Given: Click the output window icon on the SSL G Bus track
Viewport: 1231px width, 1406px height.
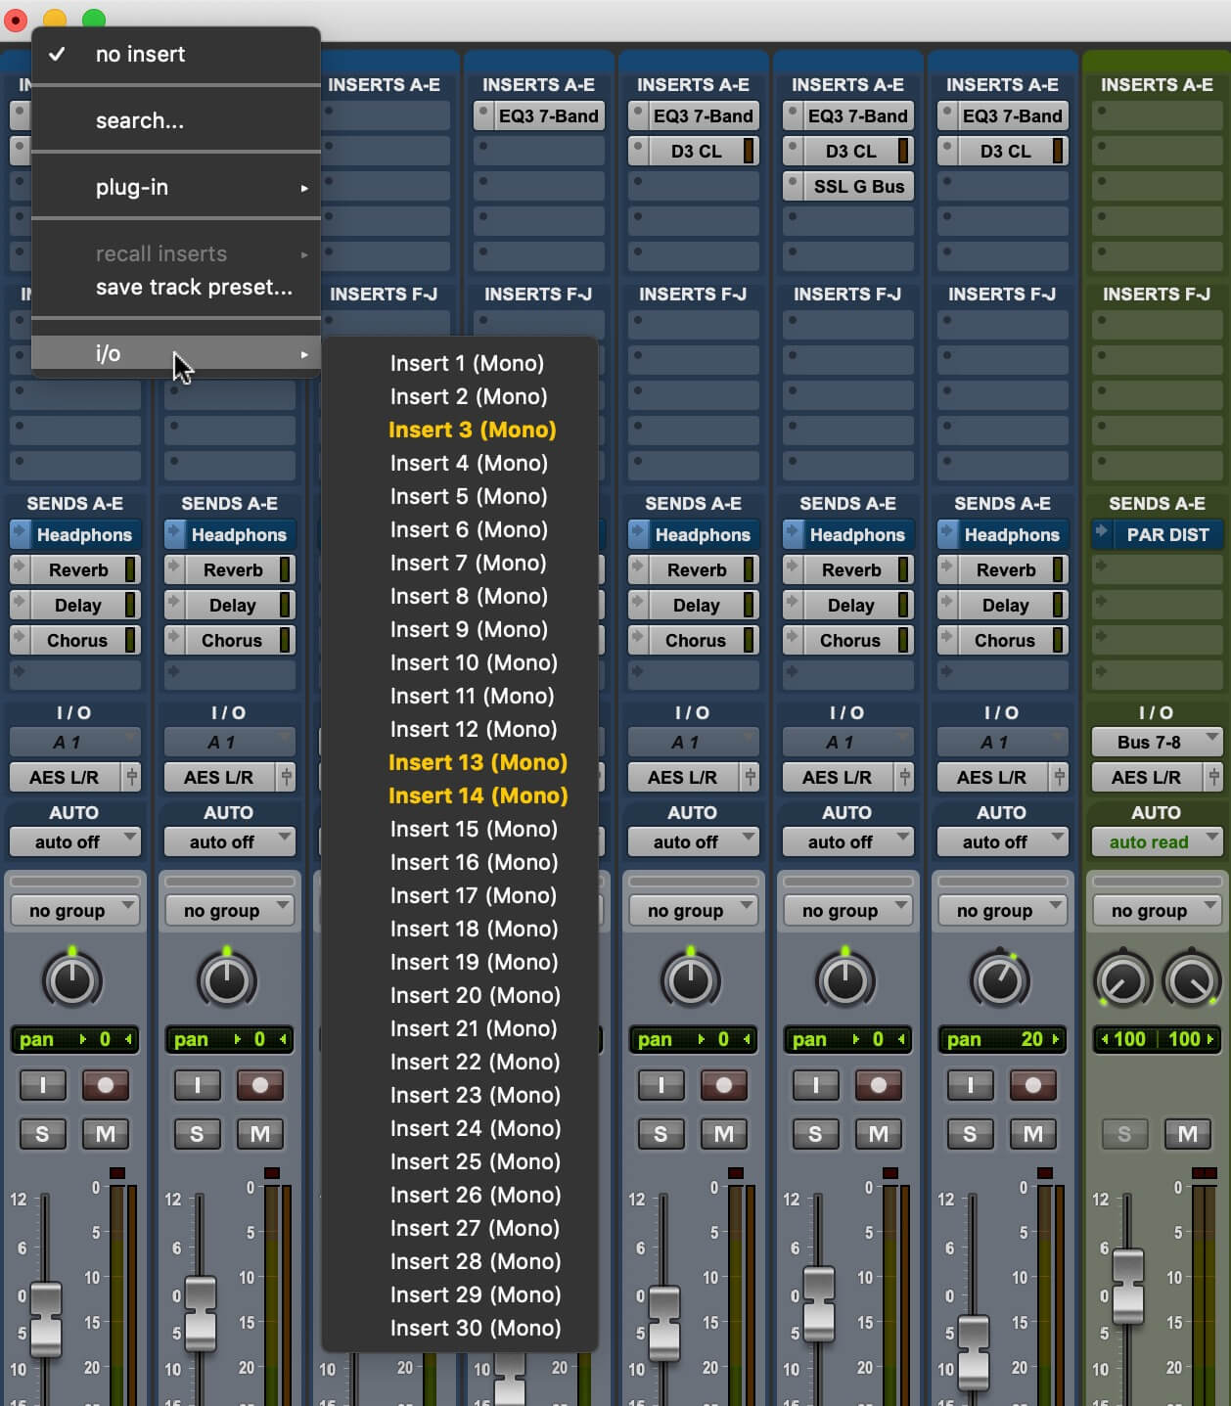Looking at the screenshot, I should [x=904, y=777].
